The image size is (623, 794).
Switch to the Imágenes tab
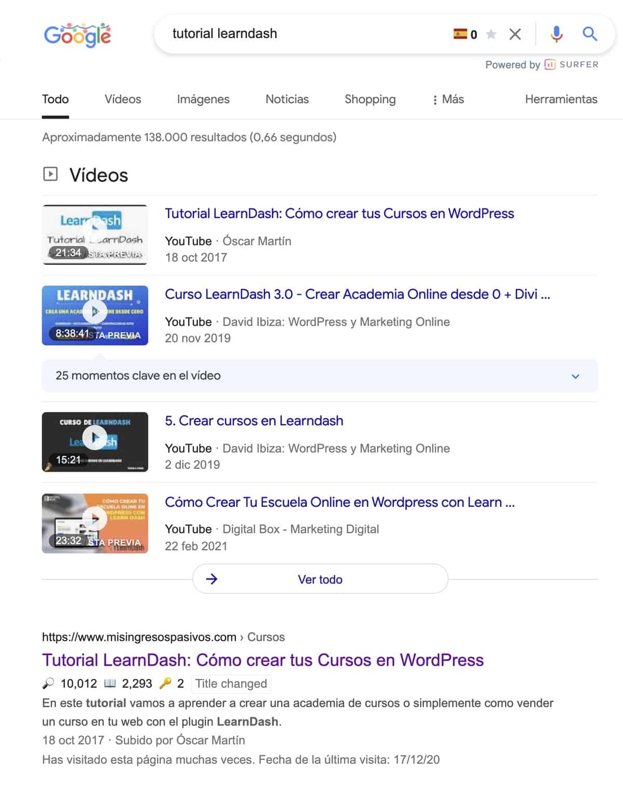pos(203,99)
